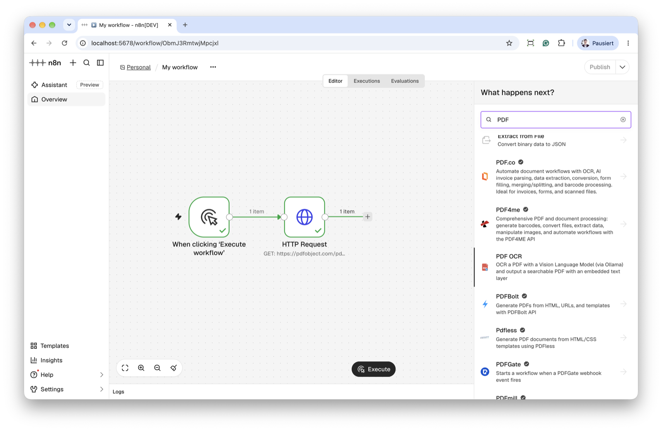Open workflow three-dots options menu

[x=213, y=67]
